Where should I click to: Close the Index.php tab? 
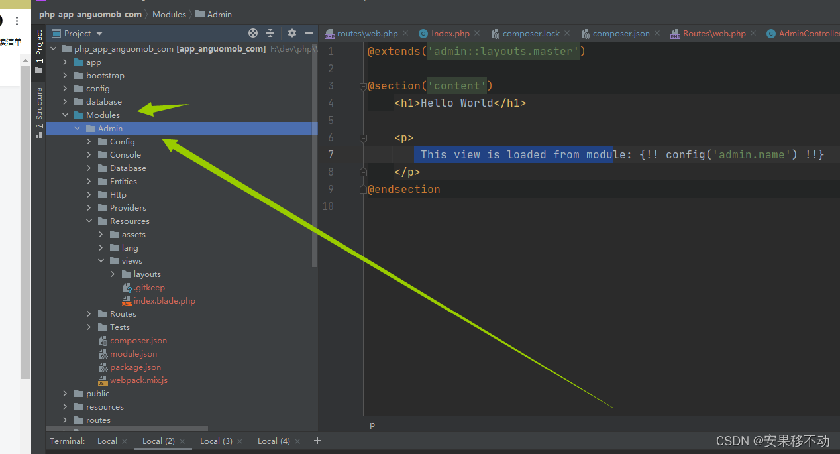pos(477,34)
